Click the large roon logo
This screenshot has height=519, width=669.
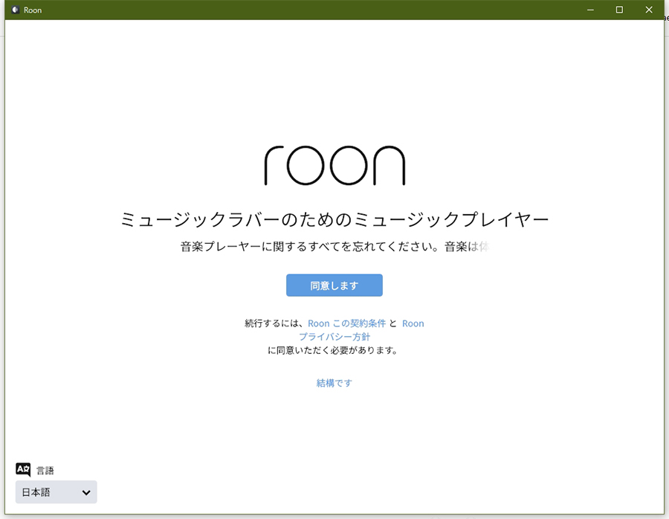coord(334,165)
